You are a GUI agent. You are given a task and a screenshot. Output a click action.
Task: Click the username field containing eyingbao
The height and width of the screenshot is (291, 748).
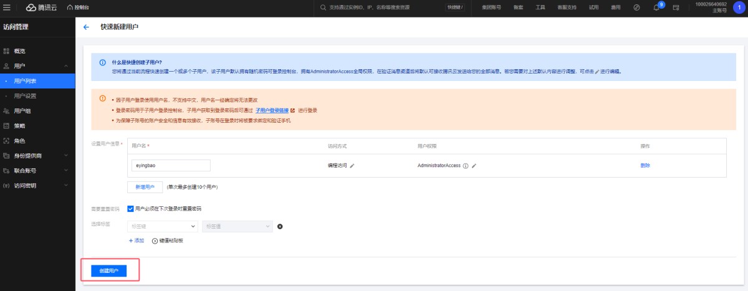tap(171, 166)
